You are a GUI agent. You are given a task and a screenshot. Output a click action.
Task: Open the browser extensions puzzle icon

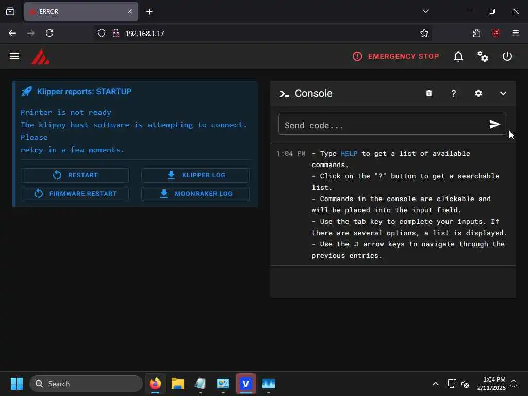click(x=476, y=33)
